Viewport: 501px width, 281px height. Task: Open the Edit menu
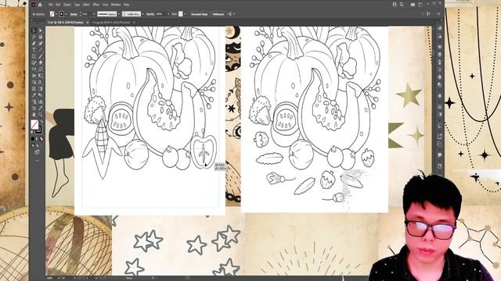pos(58,5)
